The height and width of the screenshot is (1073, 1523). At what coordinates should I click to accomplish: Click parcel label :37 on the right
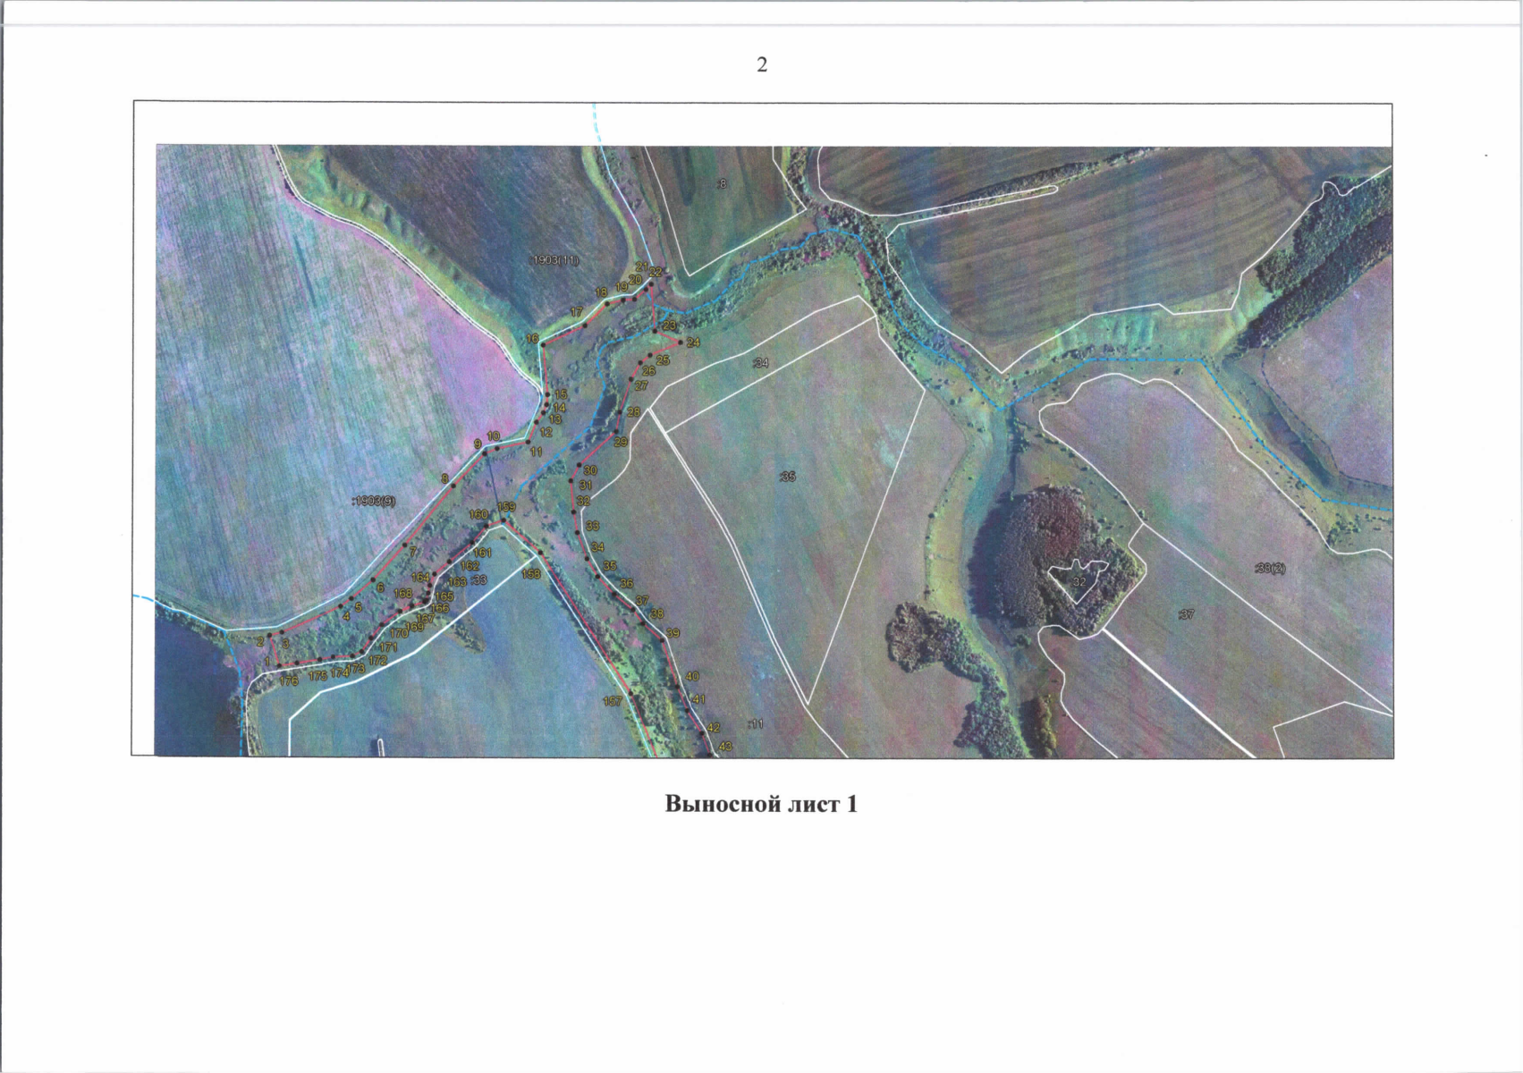(1187, 614)
